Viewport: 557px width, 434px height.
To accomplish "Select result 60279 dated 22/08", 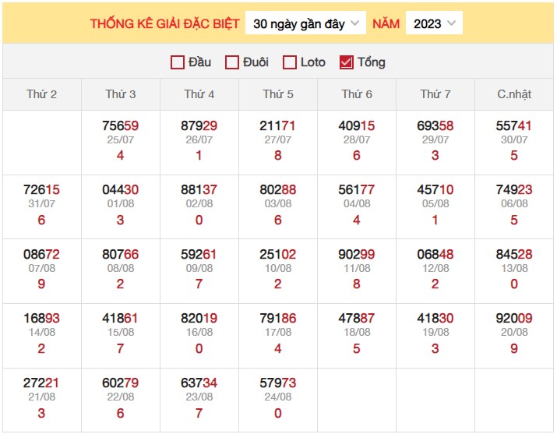I will tap(121, 383).
